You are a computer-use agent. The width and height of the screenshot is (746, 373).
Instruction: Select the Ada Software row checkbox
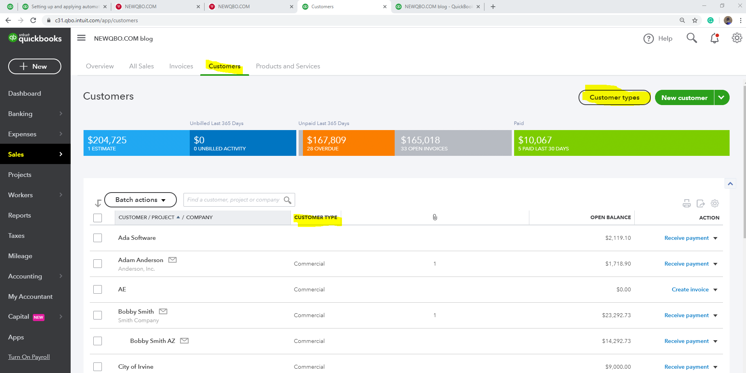(97, 237)
